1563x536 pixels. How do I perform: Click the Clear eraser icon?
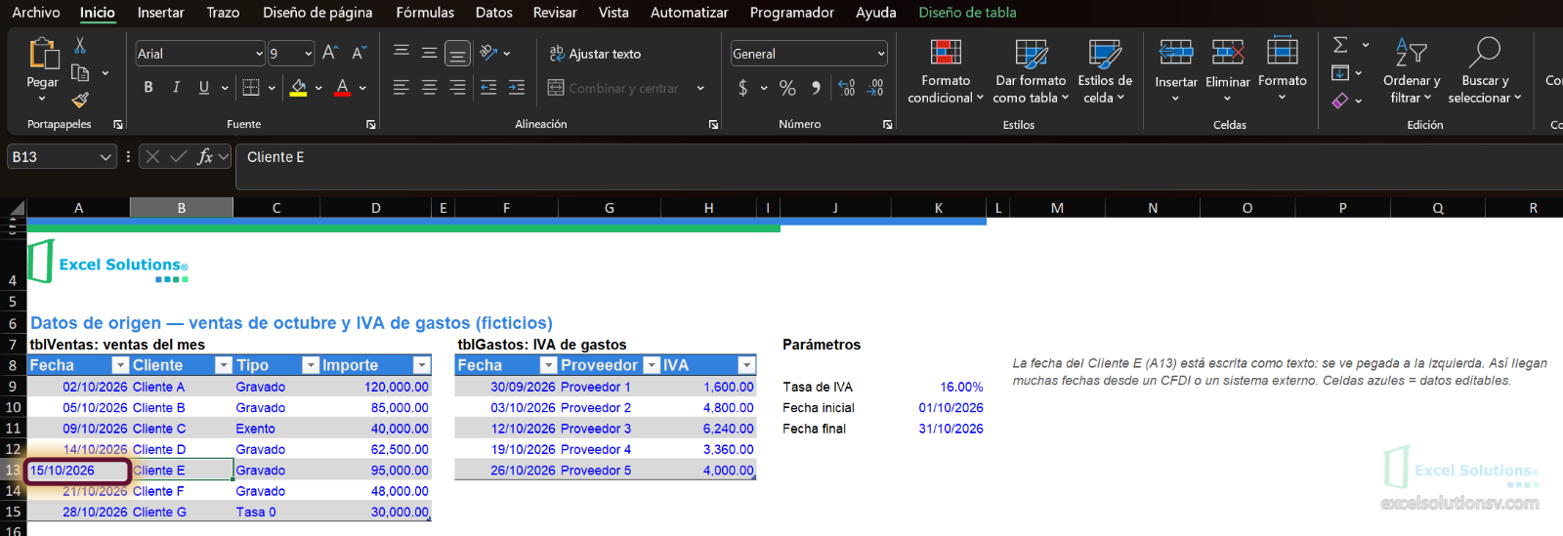tap(1340, 100)
